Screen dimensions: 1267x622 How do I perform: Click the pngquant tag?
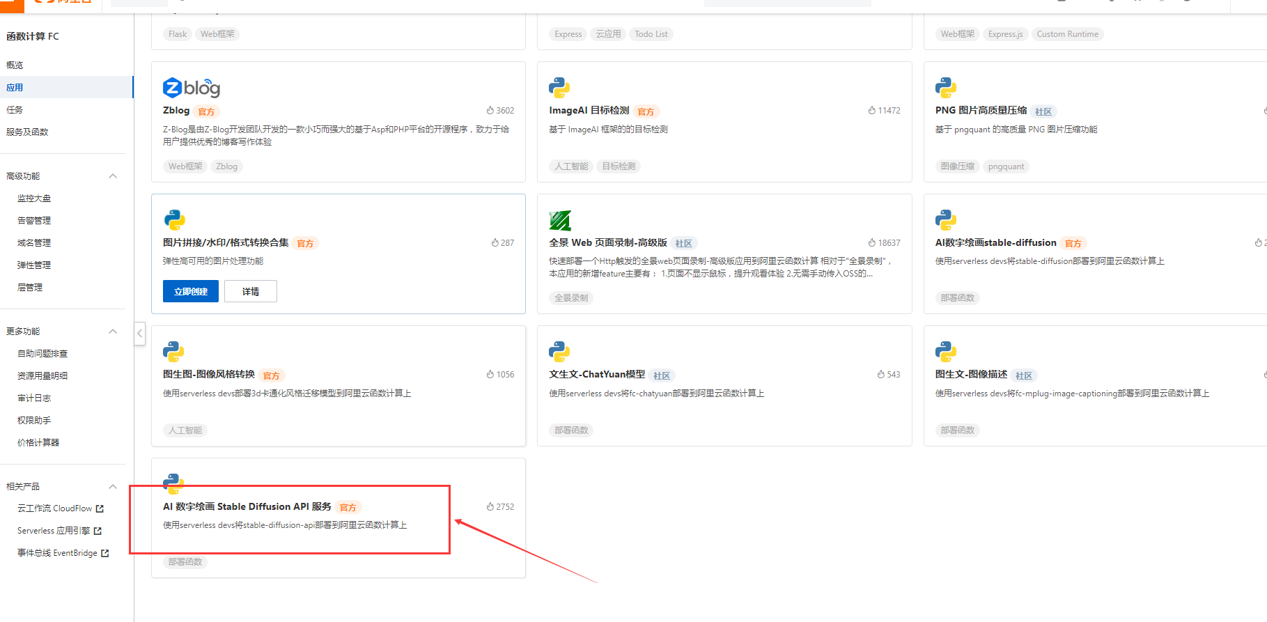[x=1006, y=166]
